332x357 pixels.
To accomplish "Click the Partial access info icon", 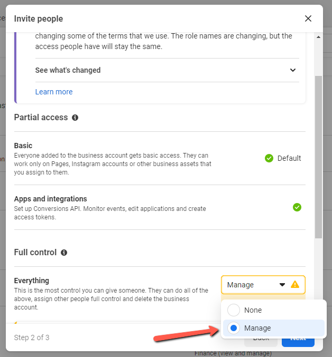I will pos(75,118).
